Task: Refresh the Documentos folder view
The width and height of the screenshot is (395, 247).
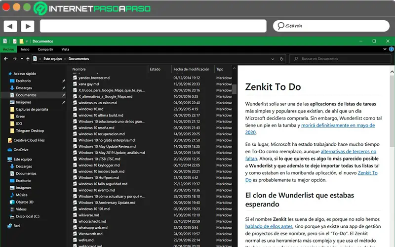Action: pyautogui.click(x=281, y=59)
